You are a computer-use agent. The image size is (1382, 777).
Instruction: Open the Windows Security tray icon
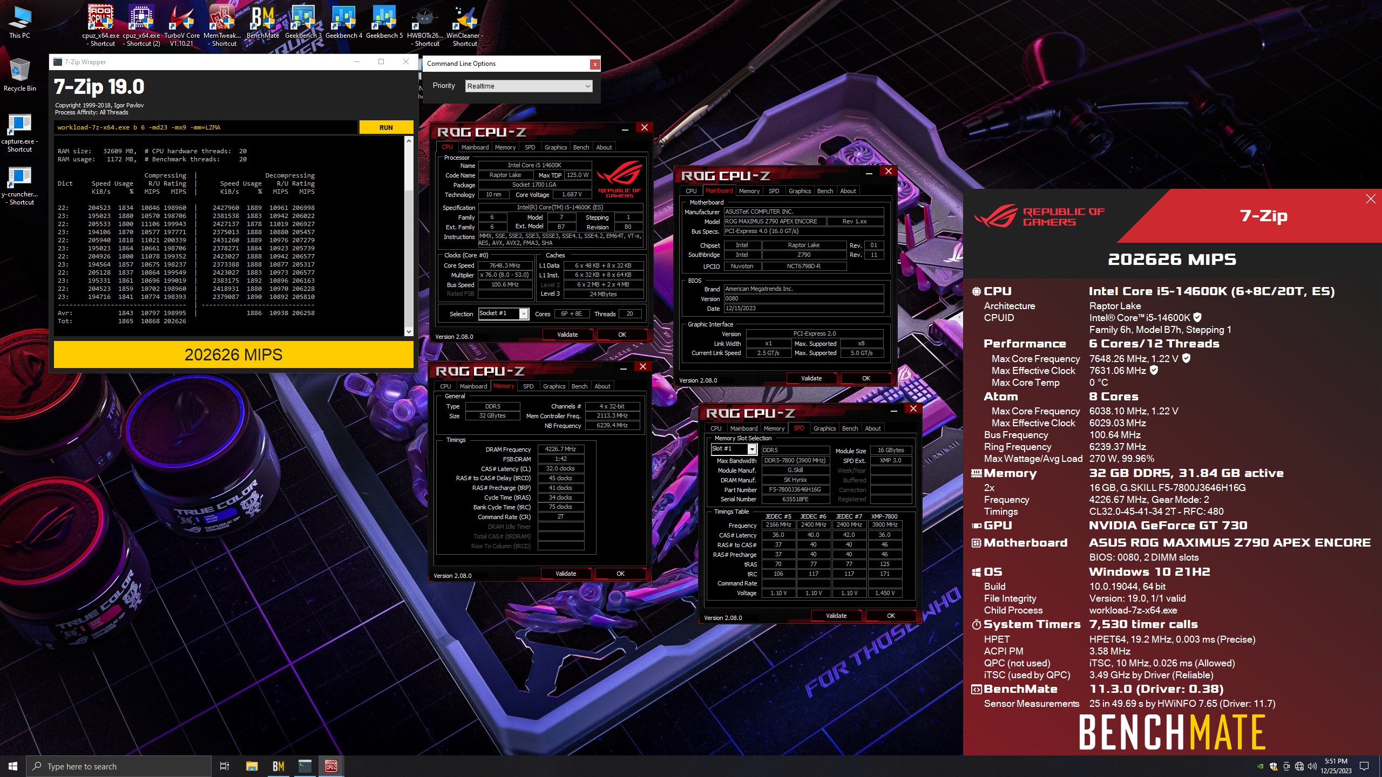[x=1273, y=766]
